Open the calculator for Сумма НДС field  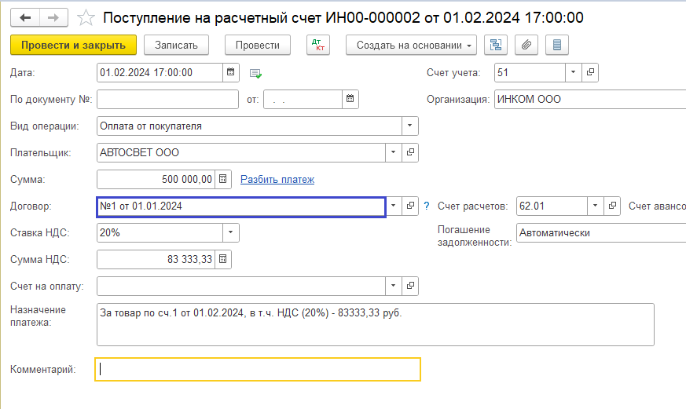(223, 259)
